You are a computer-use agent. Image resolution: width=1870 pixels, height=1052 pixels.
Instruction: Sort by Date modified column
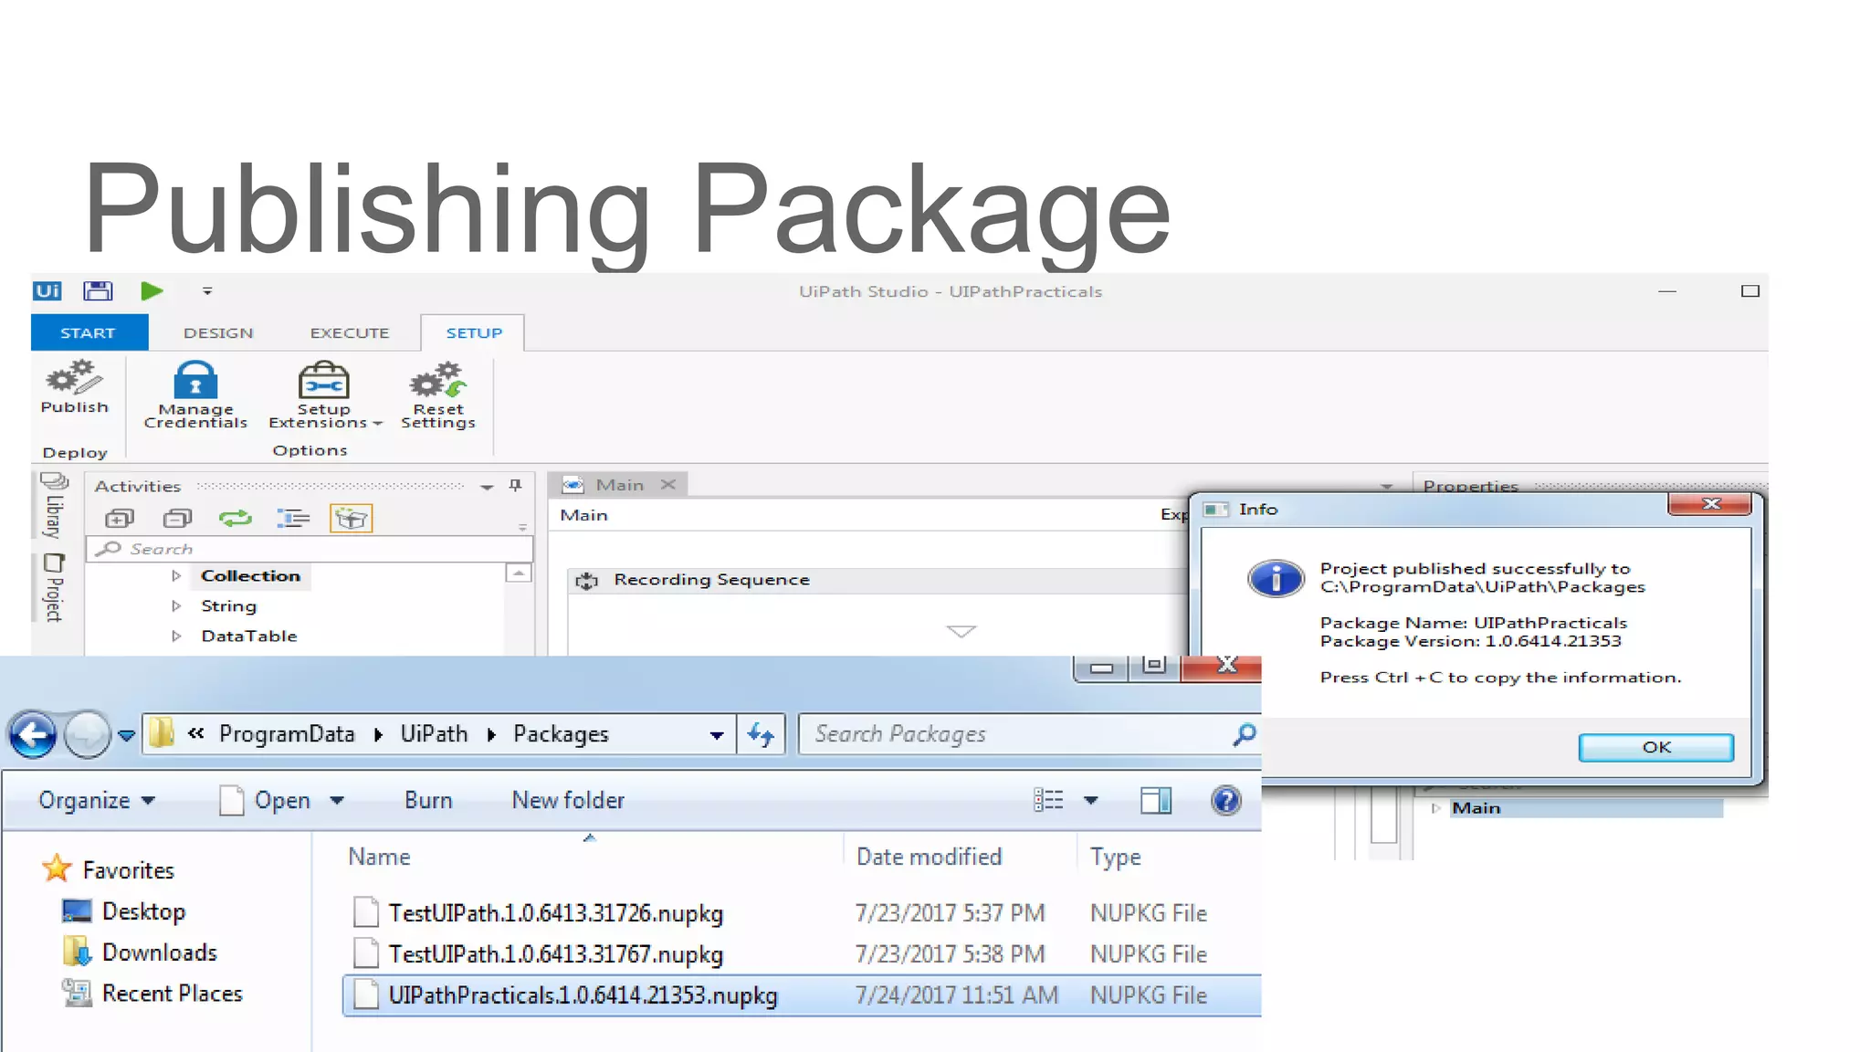(x=929, y=857)
